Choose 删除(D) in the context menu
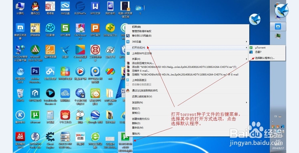Image resolution: width=299 pixels, height=153 pixels. (187, 123)
